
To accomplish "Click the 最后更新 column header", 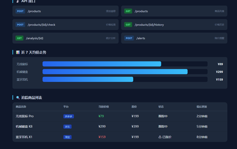I will tap(202, 107).
